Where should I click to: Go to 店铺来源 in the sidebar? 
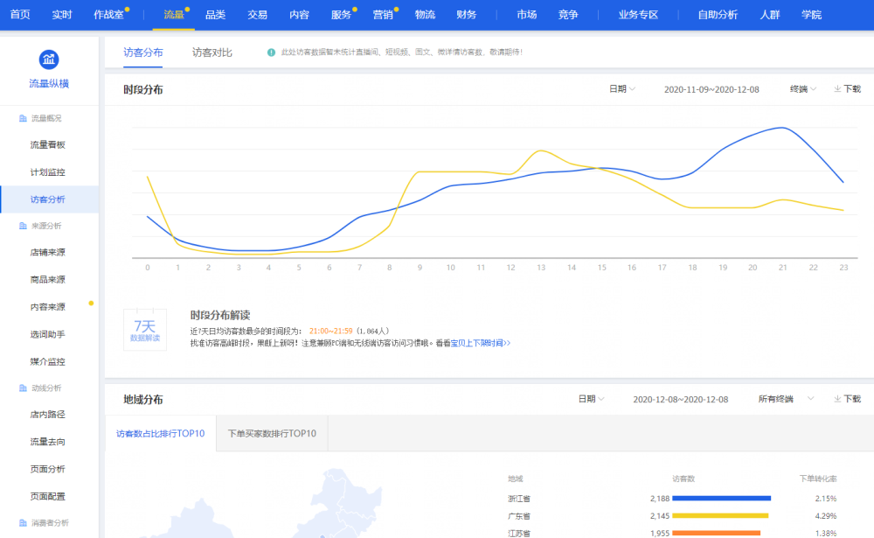point(48,253)
